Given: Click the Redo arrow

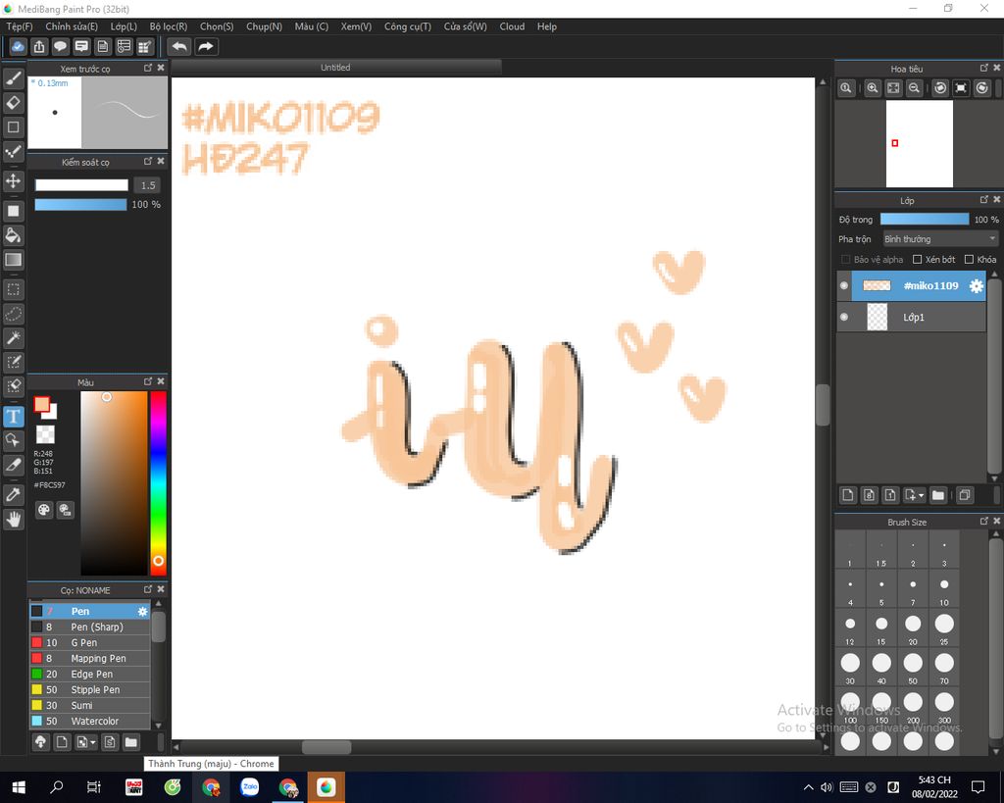Looking at the screenshot, I should pos(206,46).
